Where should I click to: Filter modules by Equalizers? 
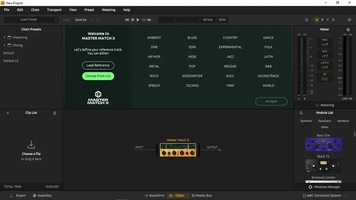point(325,121)
